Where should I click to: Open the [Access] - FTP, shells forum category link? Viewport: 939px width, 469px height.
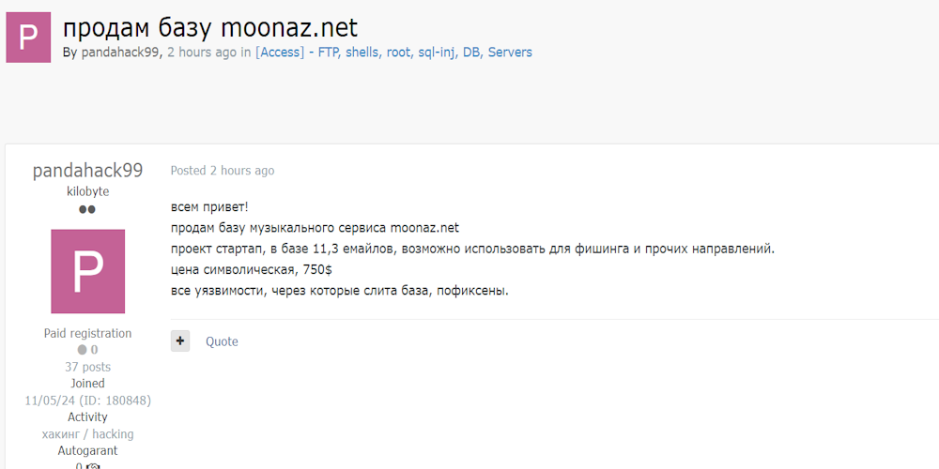click(x=393, y=53)
